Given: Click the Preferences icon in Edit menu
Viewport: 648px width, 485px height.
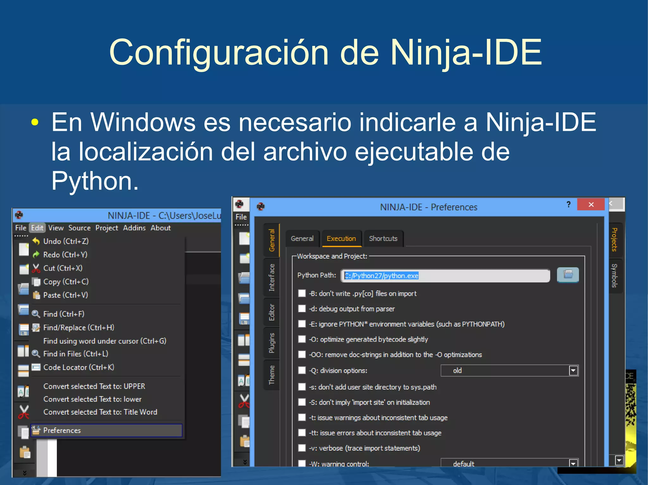Looking at the screenshot, I should click(x=36, y=430).
